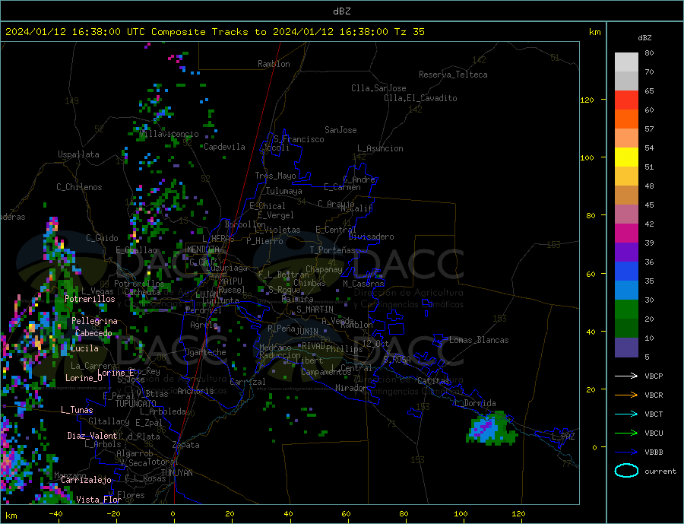Select the bright green 30 dBZ swatch
Image resolution: width=684 pixels, height=524 pixels.
tap(626, 310)
